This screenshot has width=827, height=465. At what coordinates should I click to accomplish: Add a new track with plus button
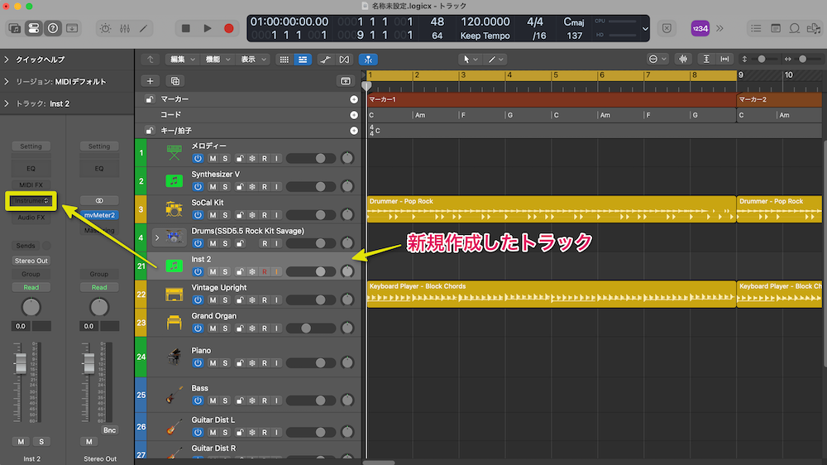pos(150,81)
